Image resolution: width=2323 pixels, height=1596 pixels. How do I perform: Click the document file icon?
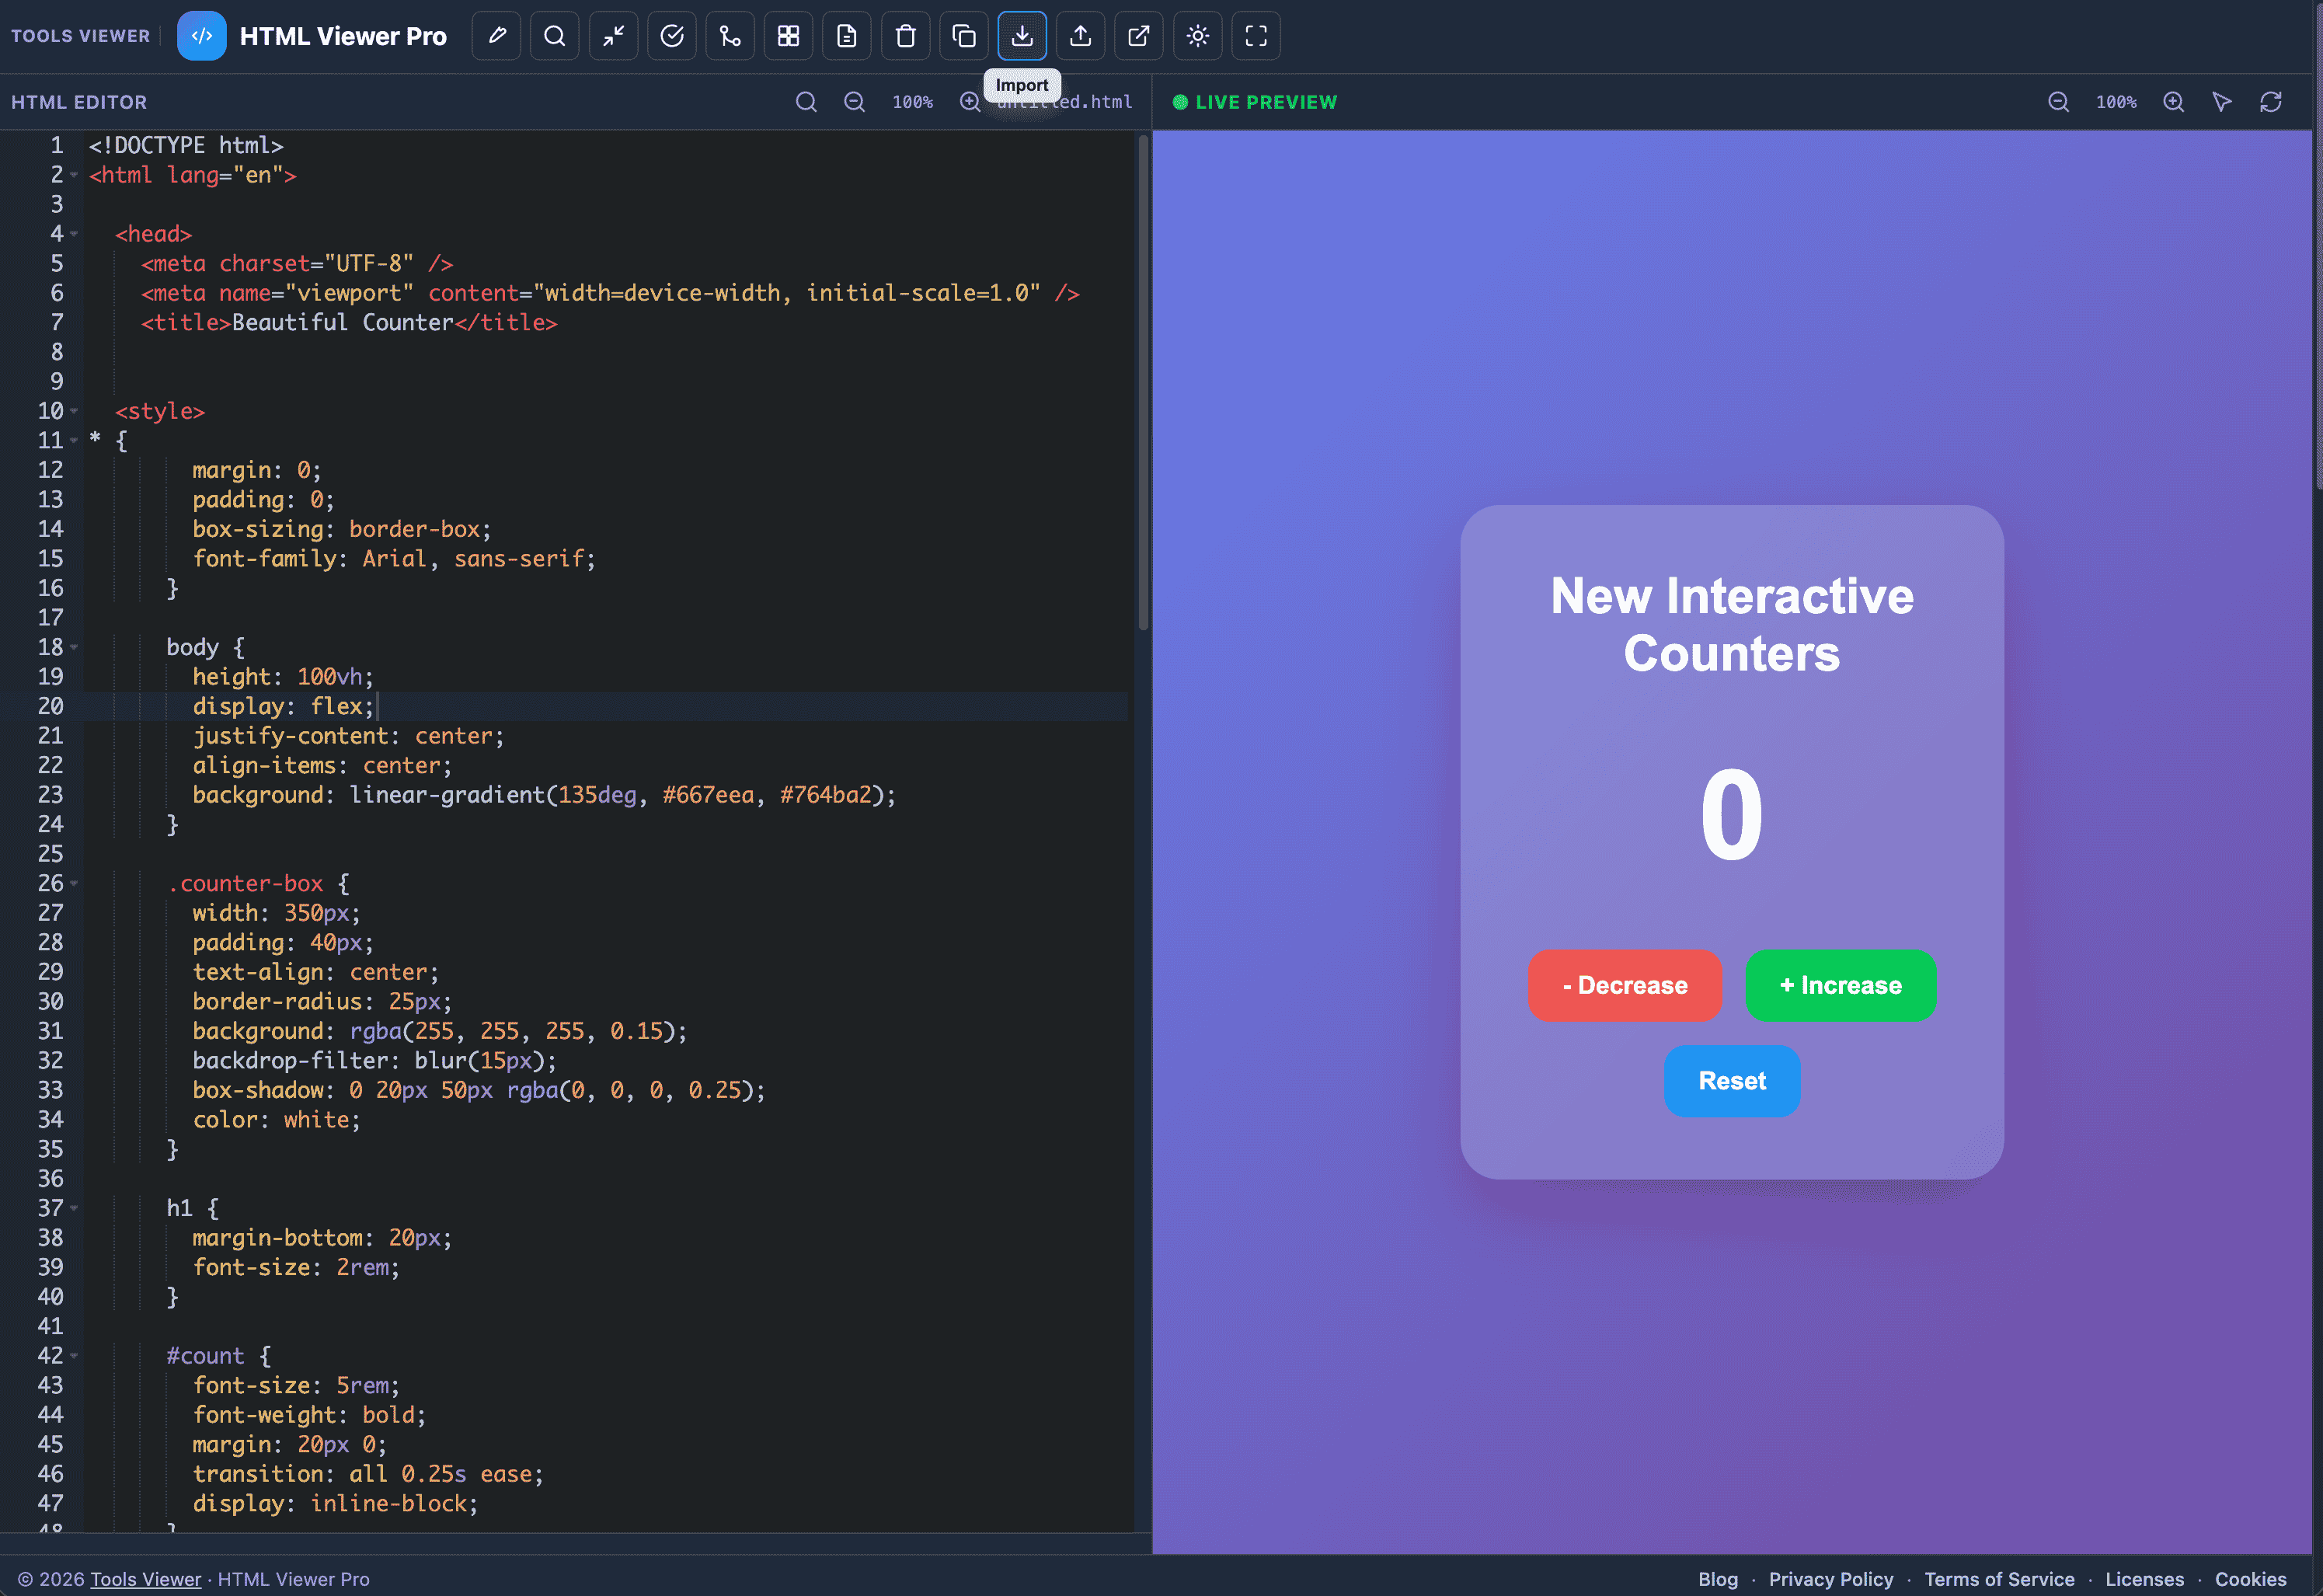click(847, 36)
